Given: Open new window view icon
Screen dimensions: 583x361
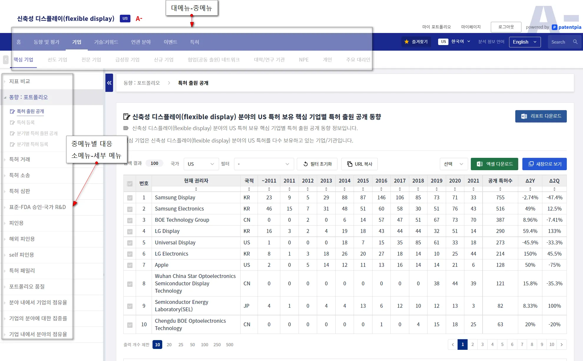Looking at the screenshot, I should click(x=531, y=164).
